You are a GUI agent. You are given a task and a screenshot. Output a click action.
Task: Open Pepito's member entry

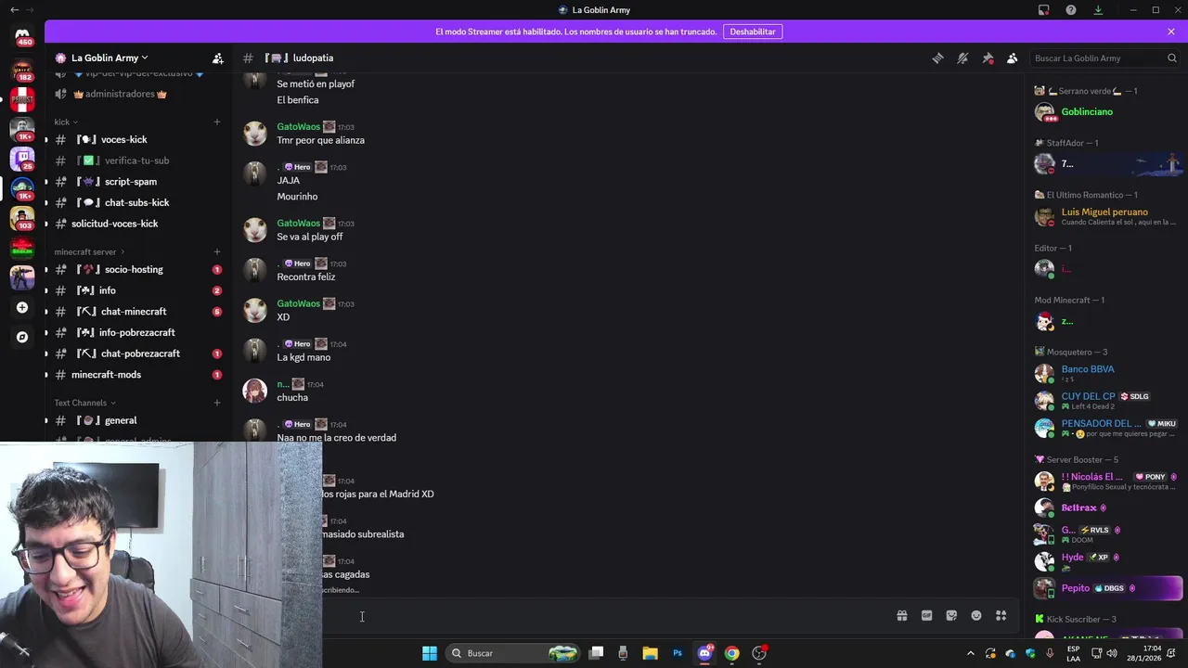click(1107, 588)
